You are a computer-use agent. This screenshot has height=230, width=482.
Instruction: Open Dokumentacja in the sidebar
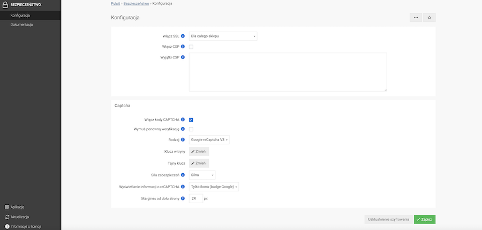click(21, 24)
